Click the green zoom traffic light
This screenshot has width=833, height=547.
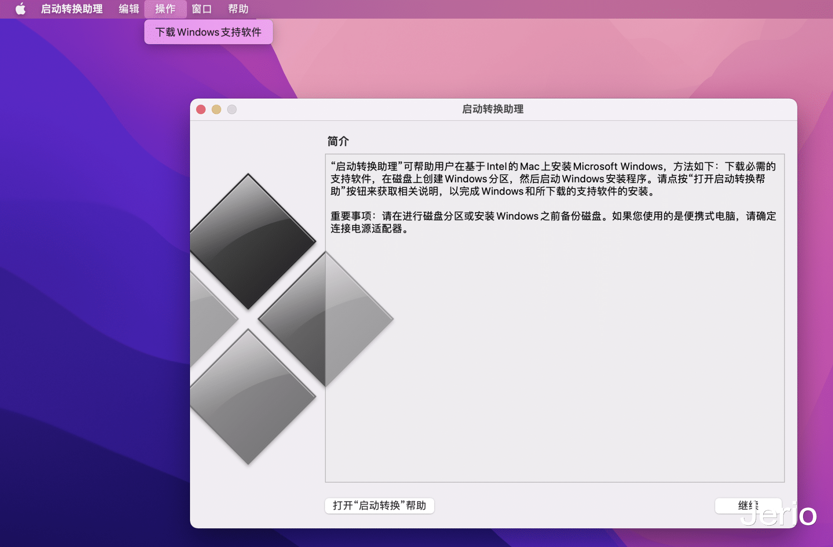(x=232, y=109)
